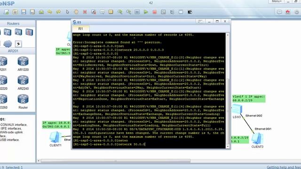This screenshot has height=169, width=301.
Task: Start devices with green play button
Action: (x=146, y=12)
